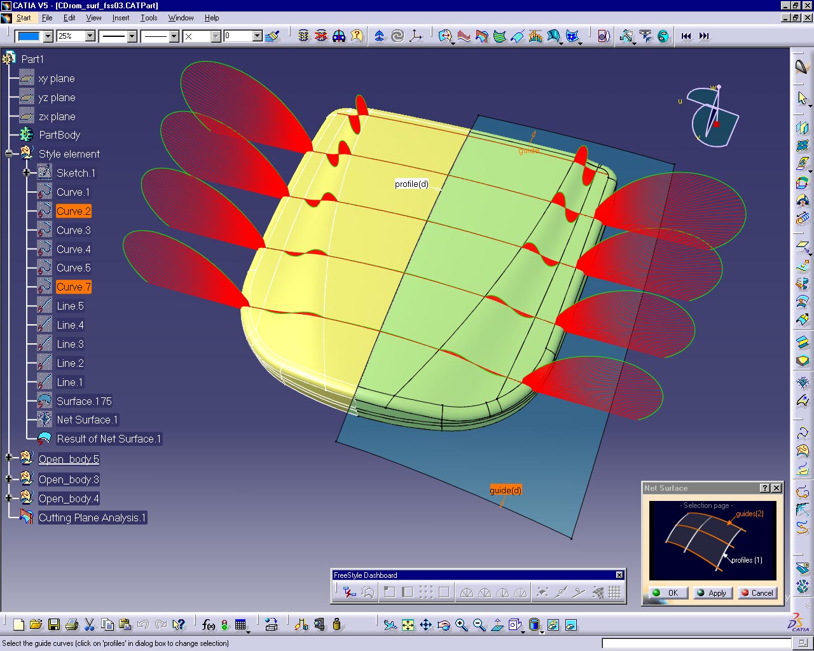This screenshot has height=651, width=814.
Task: Toggle the first protractor icon in FreeStyle Dashboard
Action: click(466, 593)
